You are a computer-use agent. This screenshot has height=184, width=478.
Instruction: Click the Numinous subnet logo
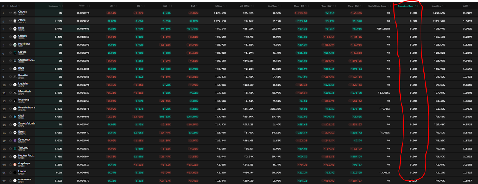click(15, 45)
